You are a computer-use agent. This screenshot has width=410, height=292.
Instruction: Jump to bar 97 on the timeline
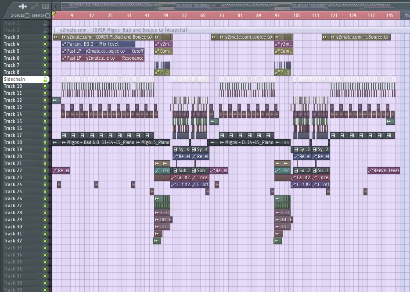point(277,15)
